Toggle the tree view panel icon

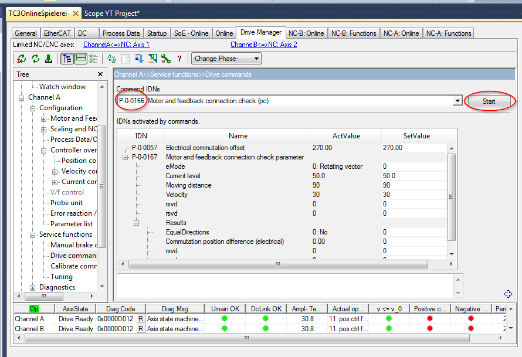pos(67,59)
